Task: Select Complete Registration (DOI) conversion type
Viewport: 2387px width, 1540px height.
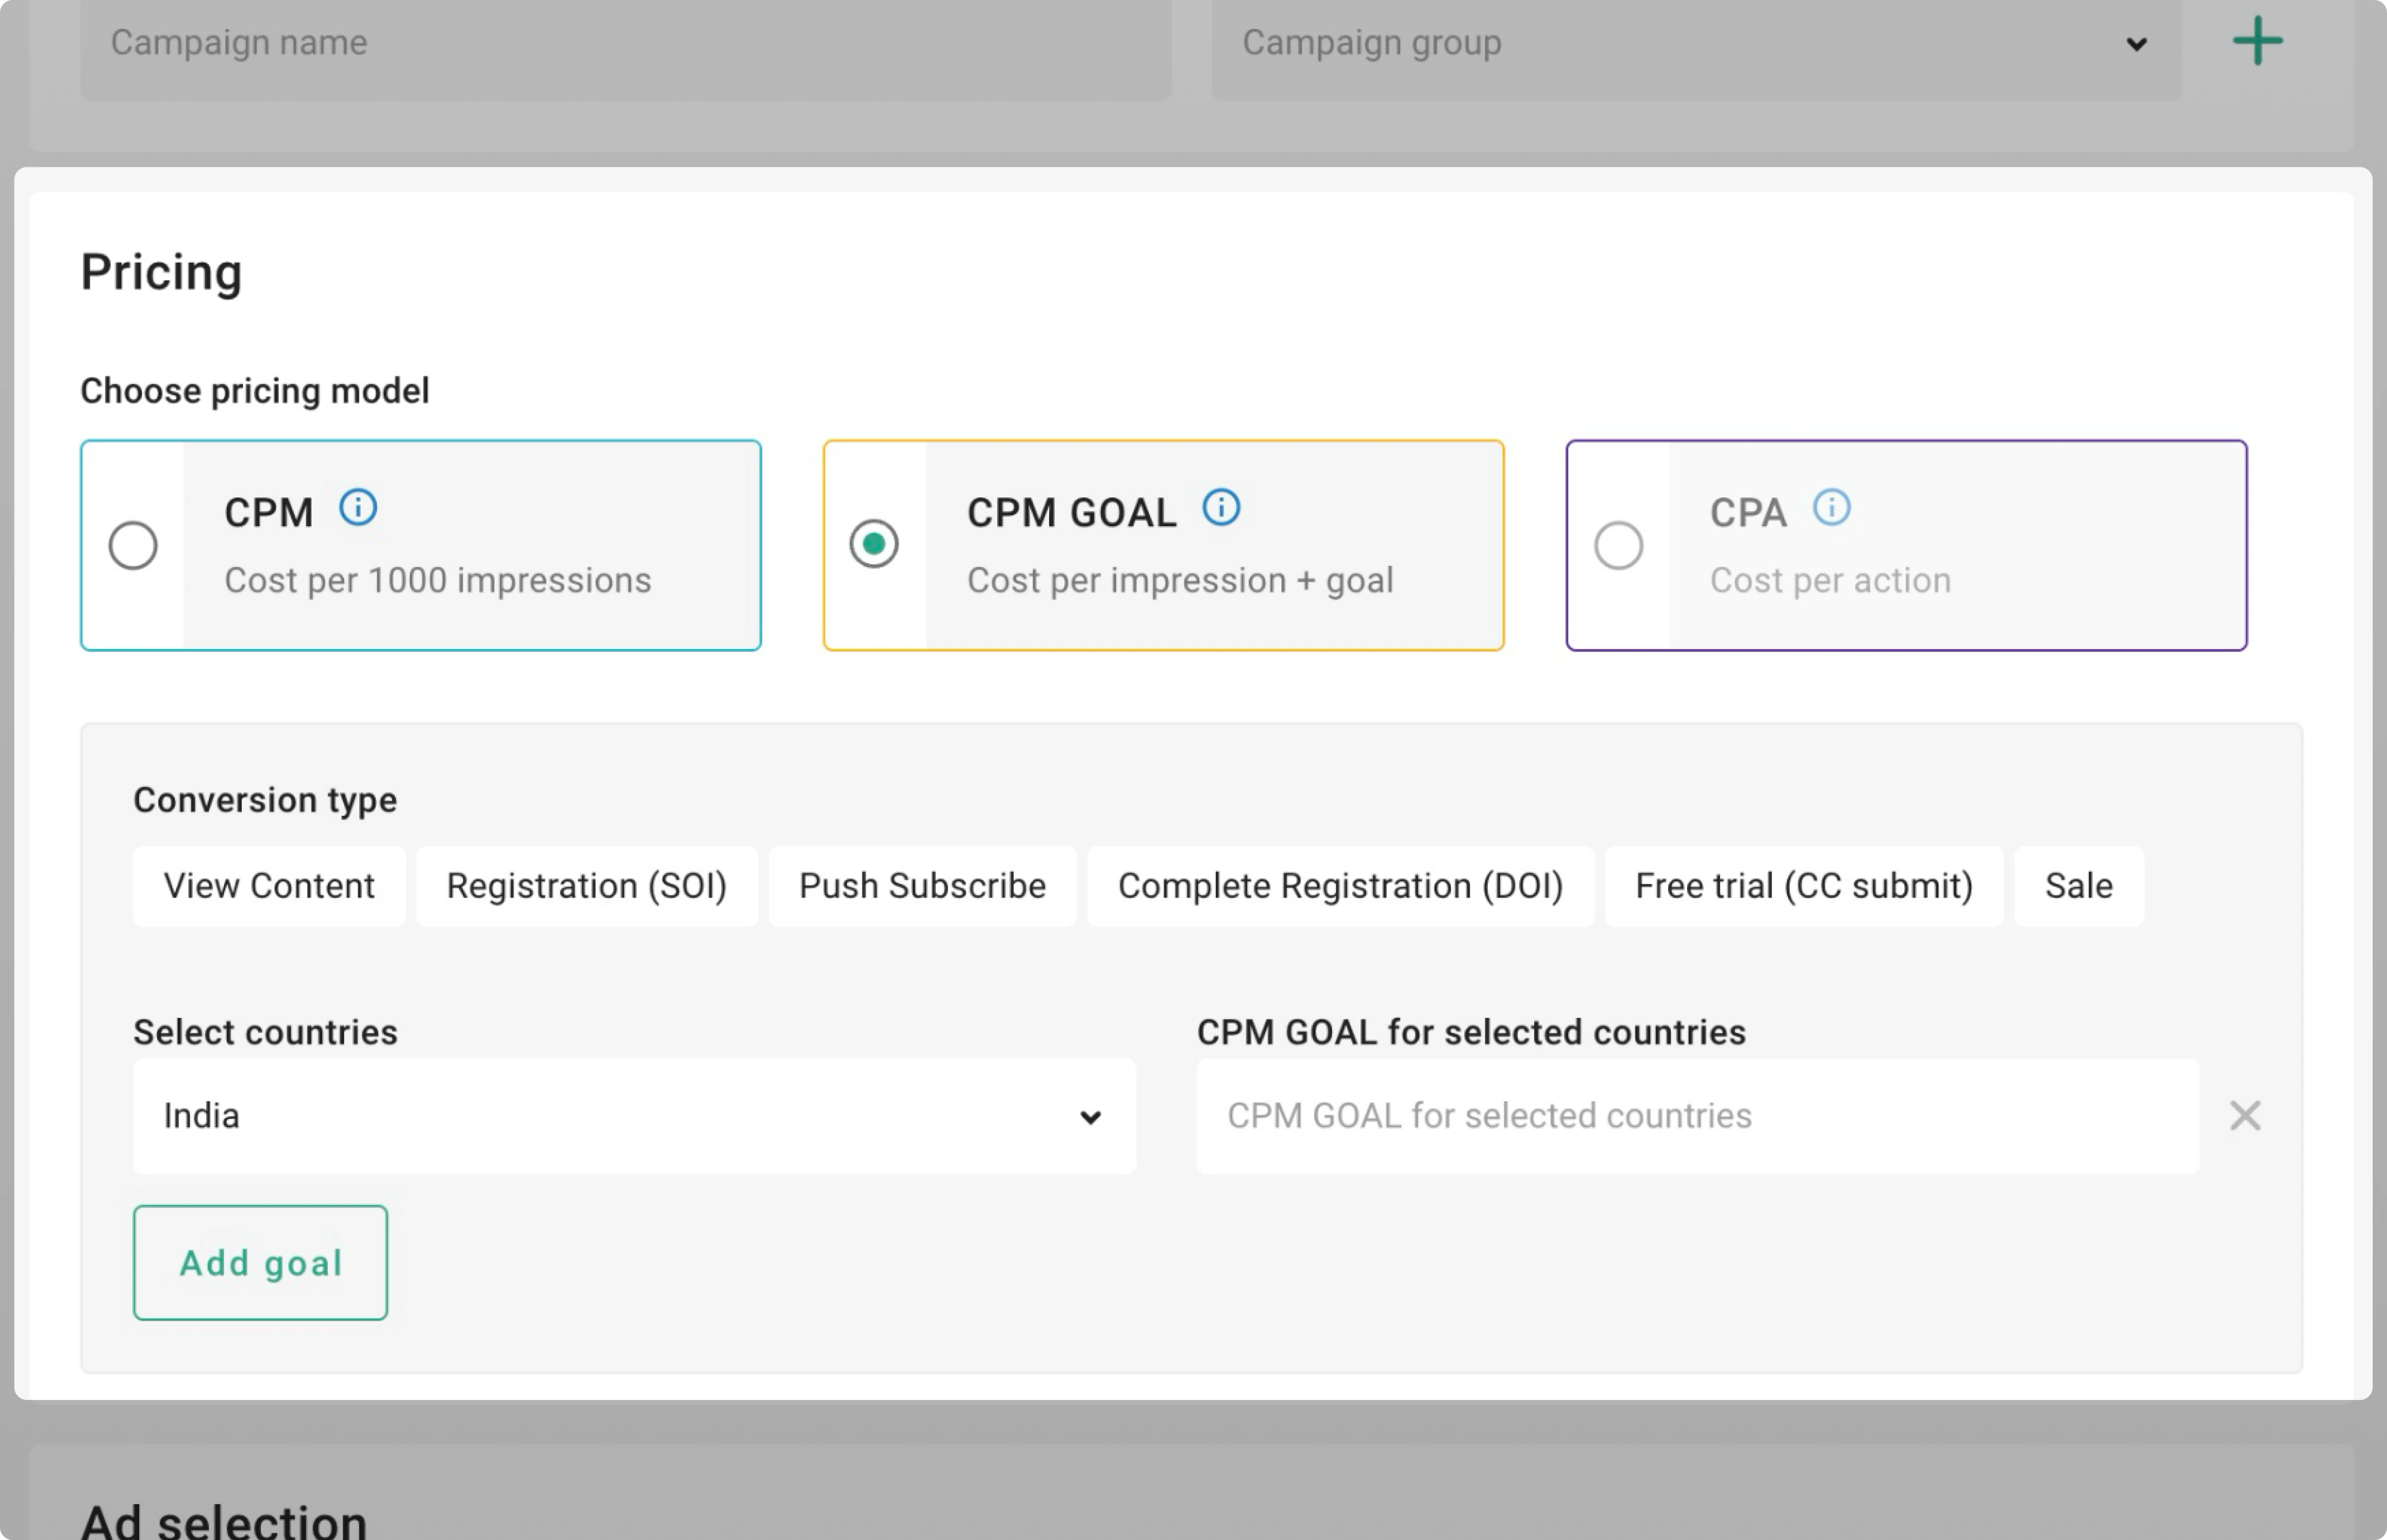Action: tap(1340, 885)
